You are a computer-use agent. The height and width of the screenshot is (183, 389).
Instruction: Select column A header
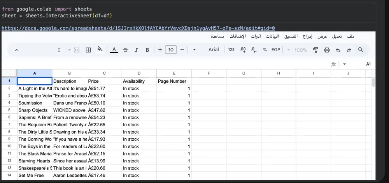(35, 73)
